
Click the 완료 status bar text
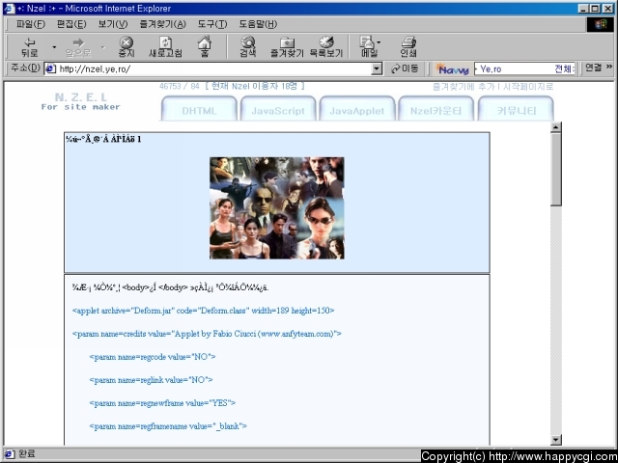pyautogui.click(x=26, y=453)
